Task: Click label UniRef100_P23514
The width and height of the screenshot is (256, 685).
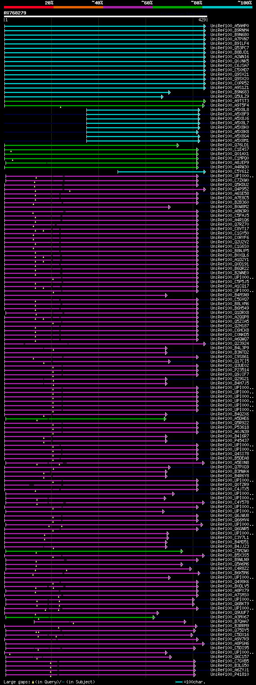Action: (230, 370)
